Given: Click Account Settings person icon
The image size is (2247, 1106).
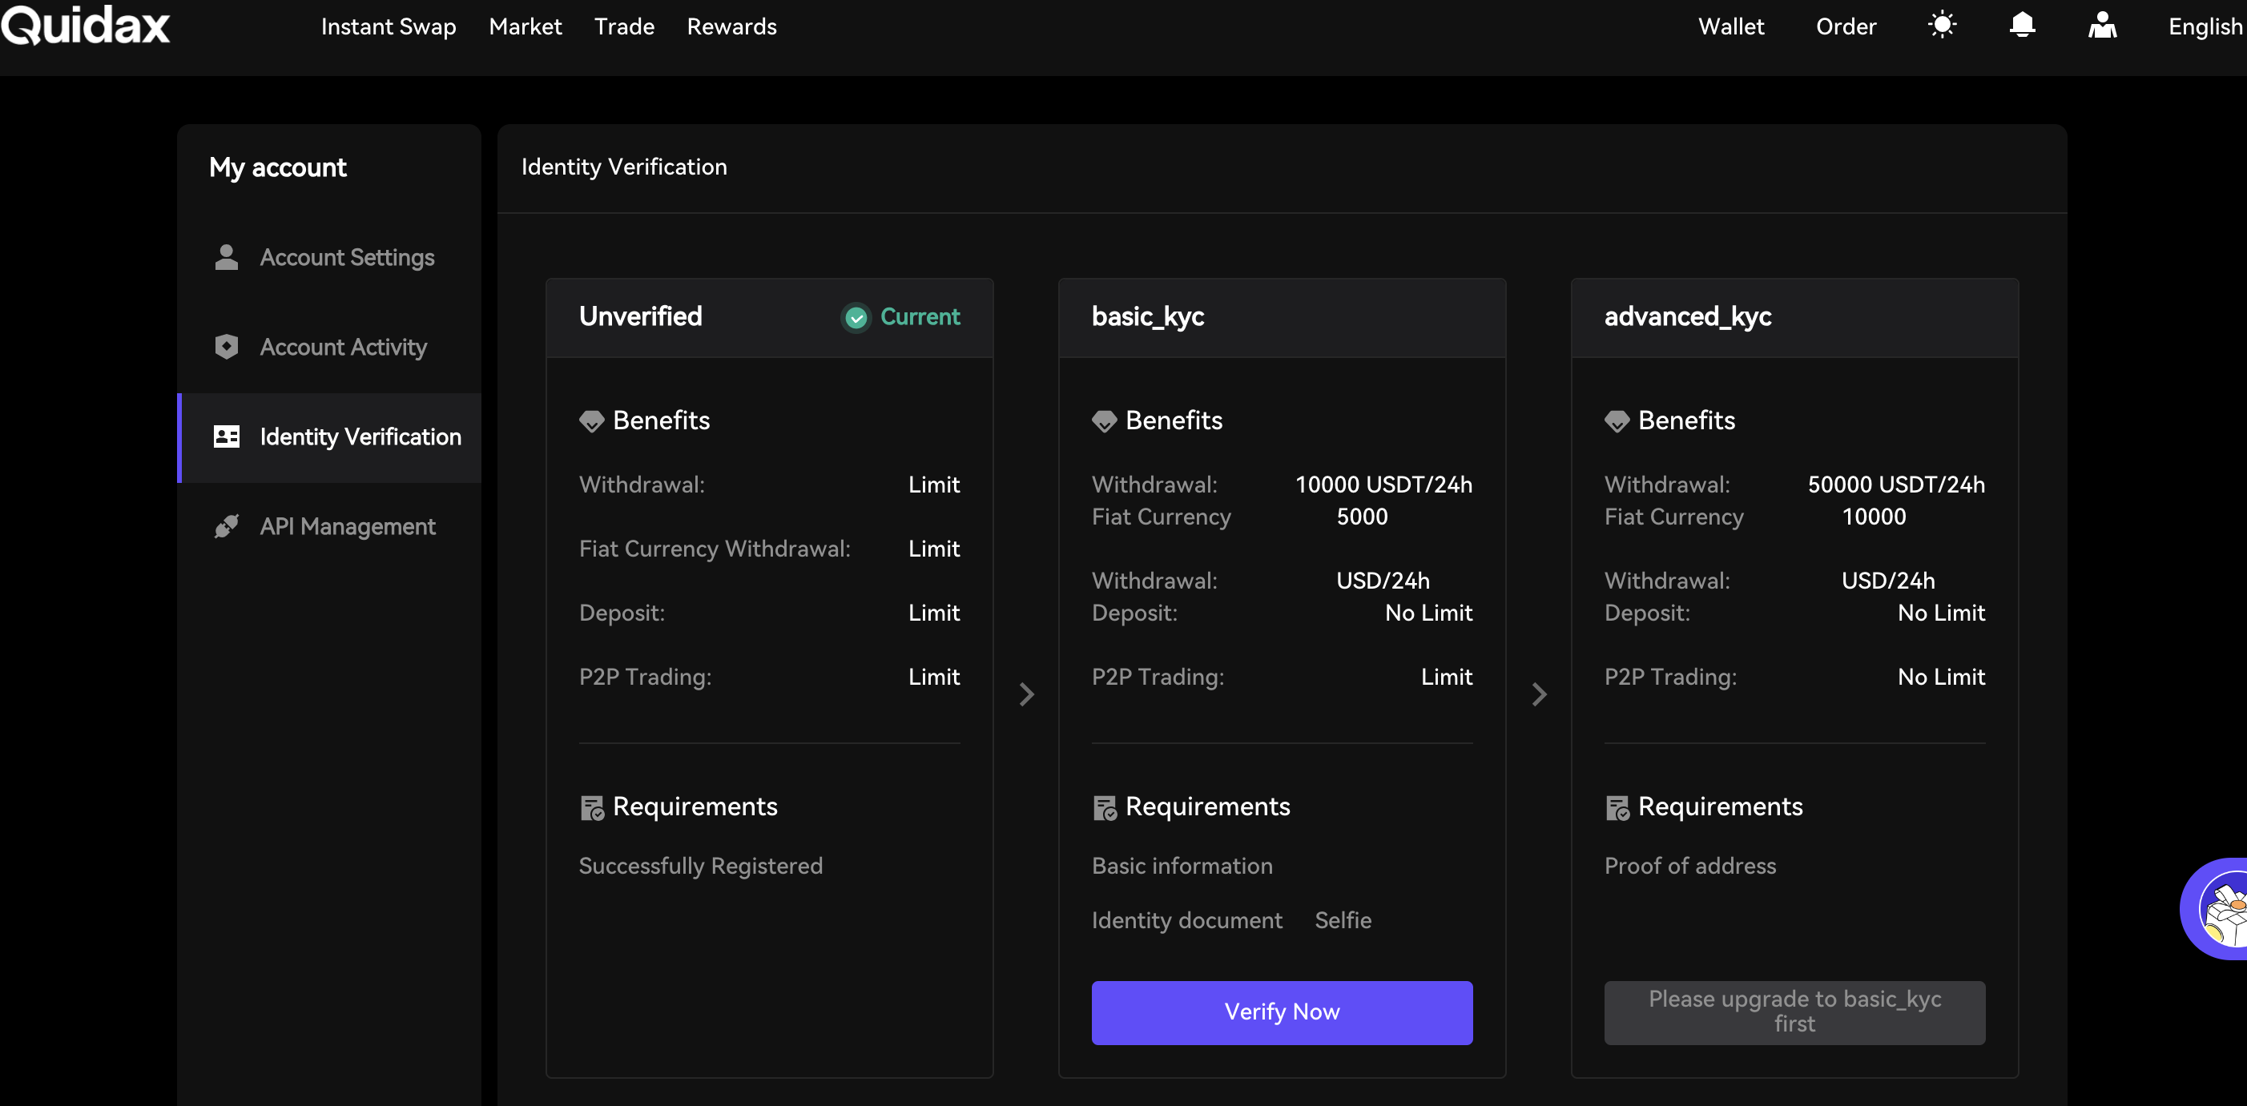Looking at the screenshot, I should tap(226, 257).
